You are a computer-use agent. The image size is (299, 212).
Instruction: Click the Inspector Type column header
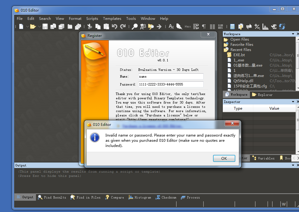(238, 108)
